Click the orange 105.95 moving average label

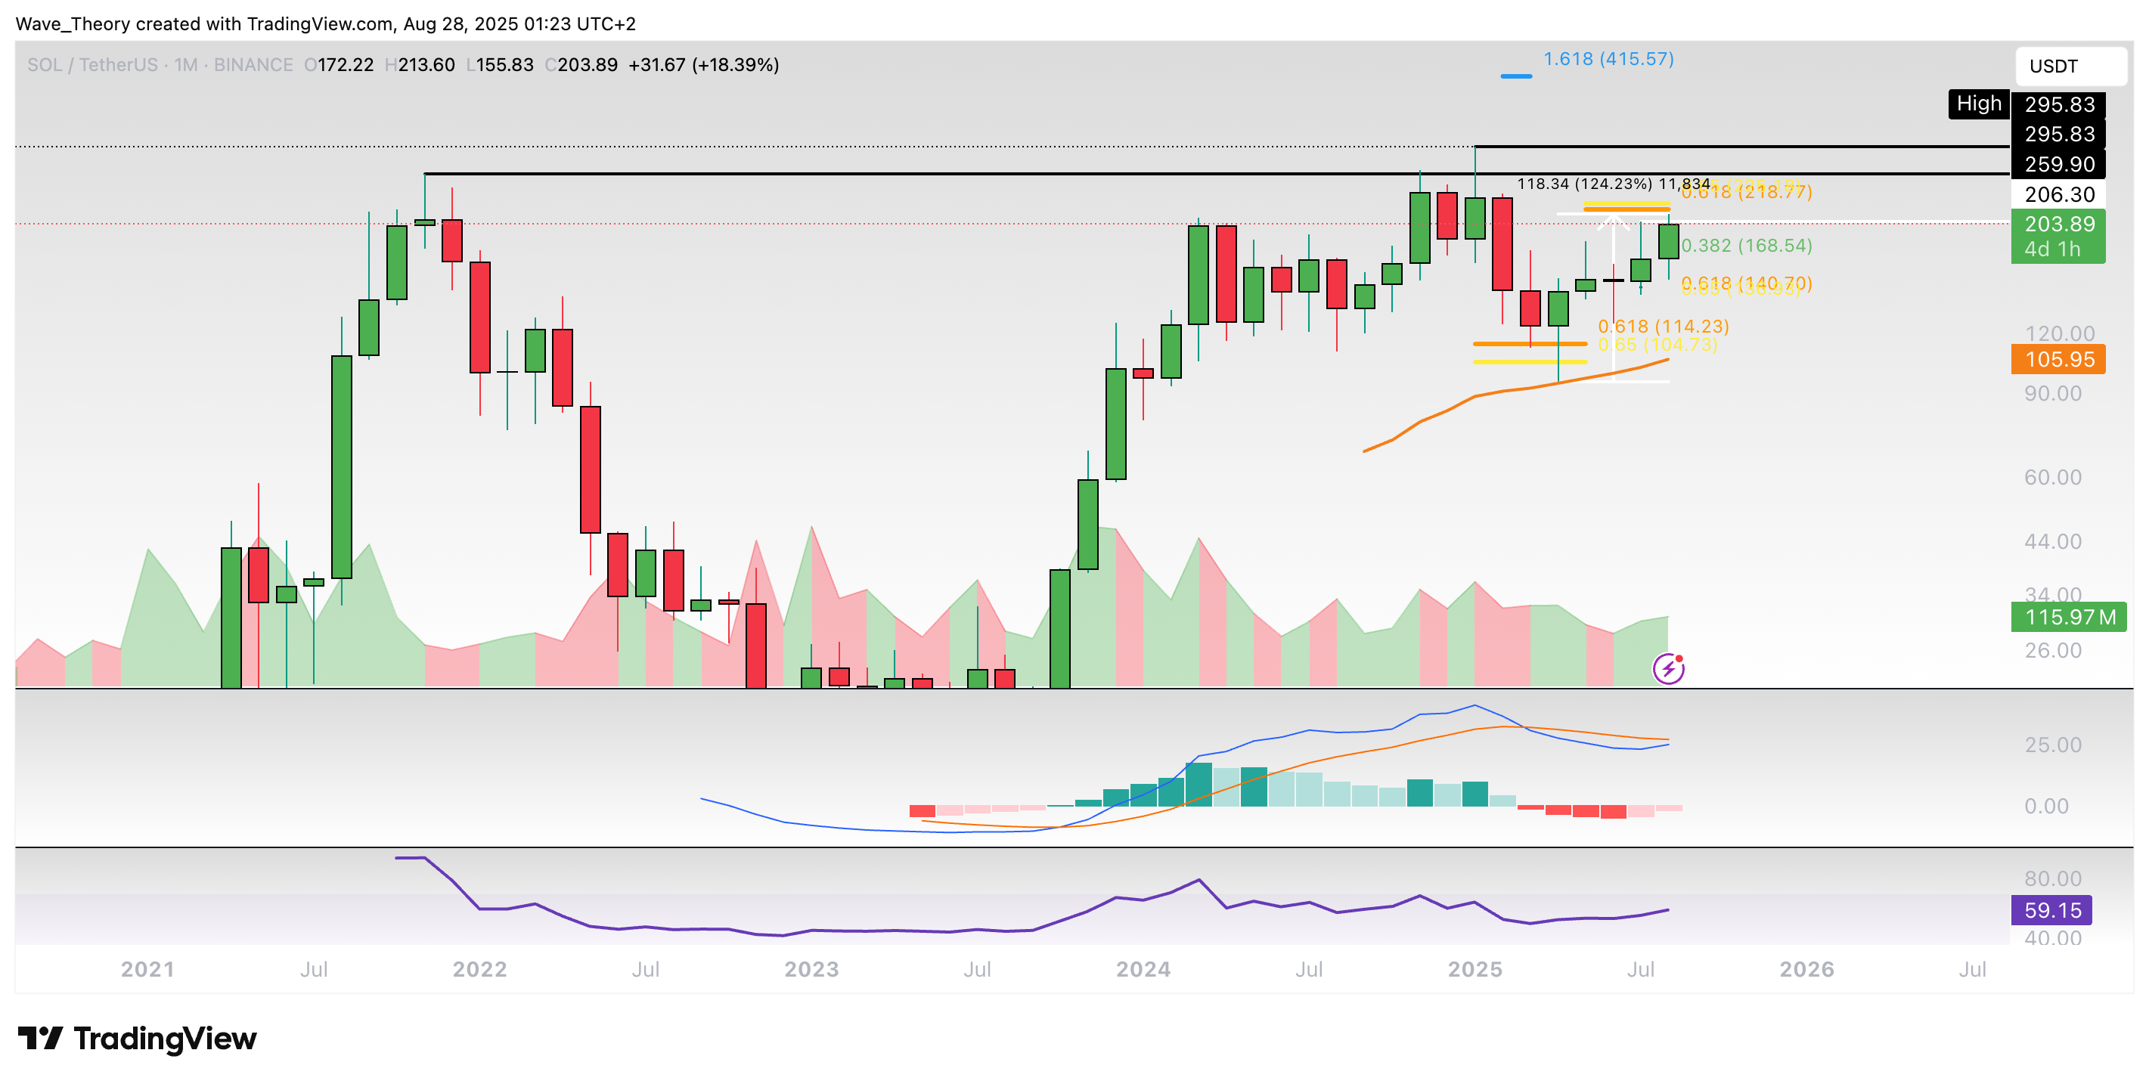tap(2058, 359)
